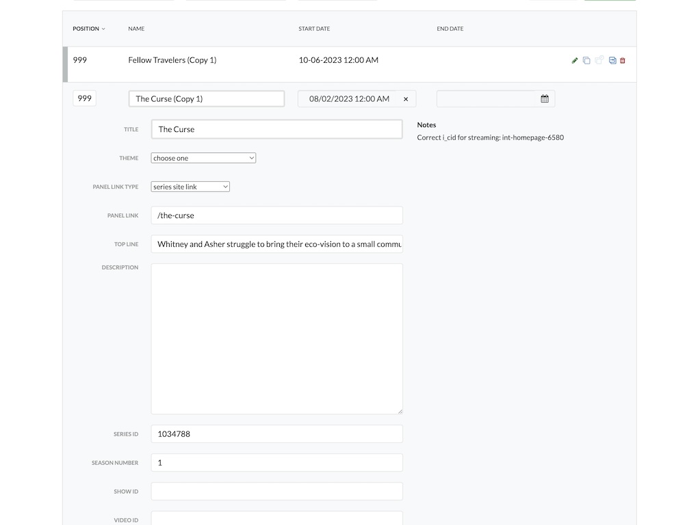The width and height of the screenshot is (700, 525).
Task: Open the Theme 'choose one' dropdown
Action: 203,158
